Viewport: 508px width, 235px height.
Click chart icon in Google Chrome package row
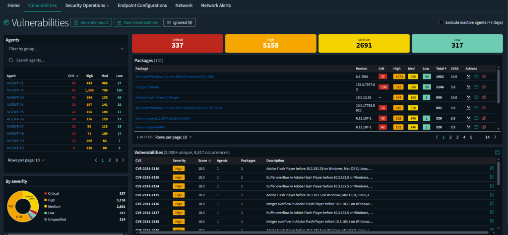point(468,87)
